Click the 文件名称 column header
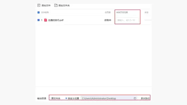 pos(45,12)
